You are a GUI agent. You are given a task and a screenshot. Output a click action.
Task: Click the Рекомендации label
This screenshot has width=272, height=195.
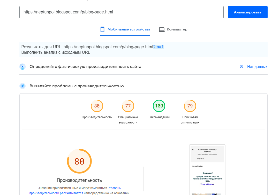click(x=159, y=117)
